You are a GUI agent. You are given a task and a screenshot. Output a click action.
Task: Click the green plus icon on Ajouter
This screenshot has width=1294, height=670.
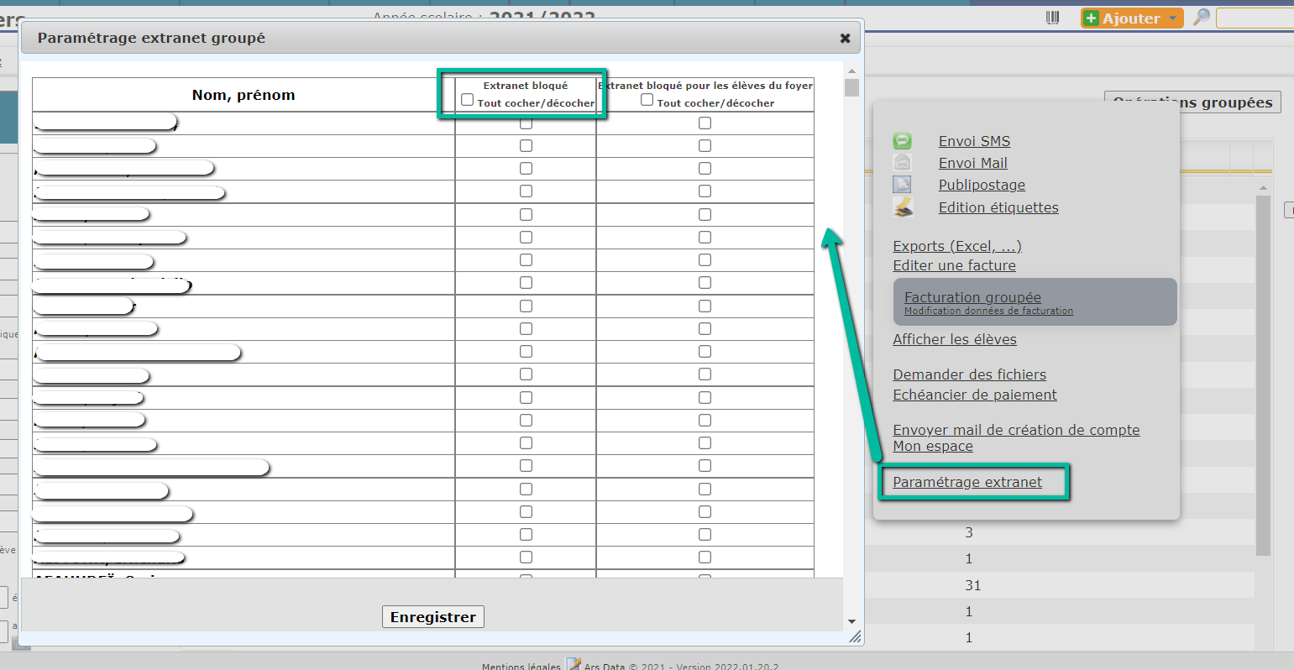1091,18
